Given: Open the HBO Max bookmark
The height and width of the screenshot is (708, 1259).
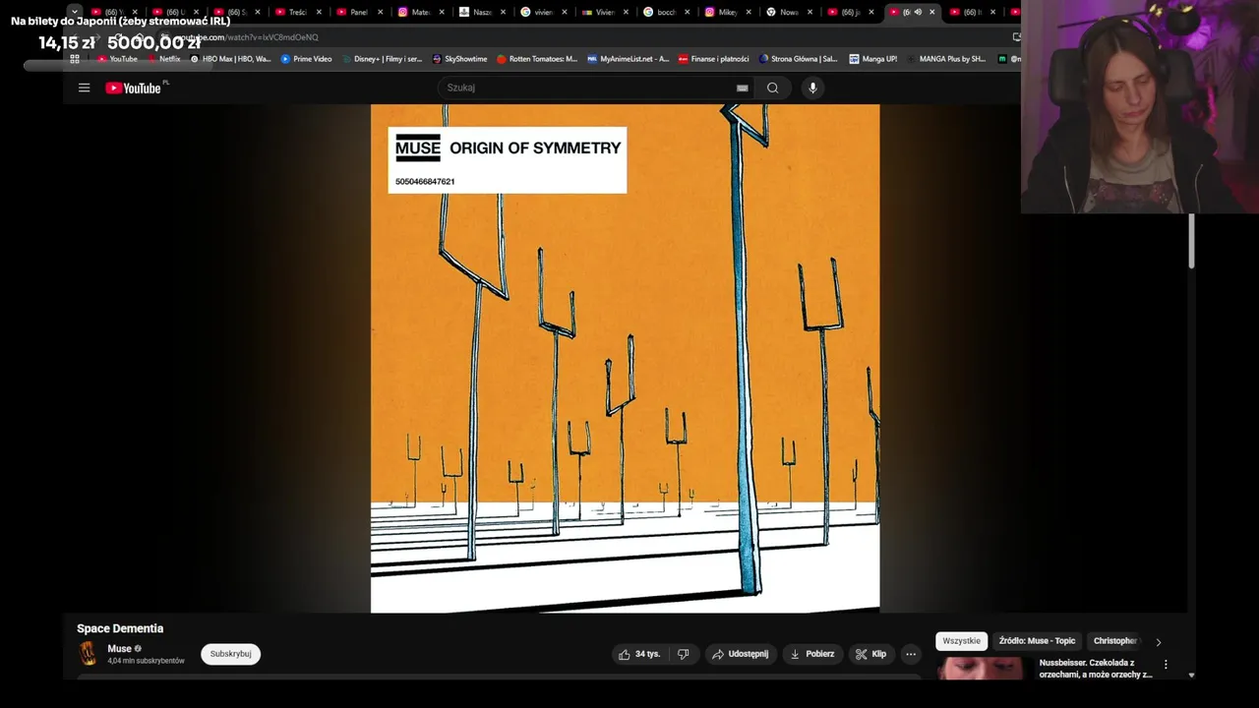Looking at the screenshot, I should [x=230, y=59].
